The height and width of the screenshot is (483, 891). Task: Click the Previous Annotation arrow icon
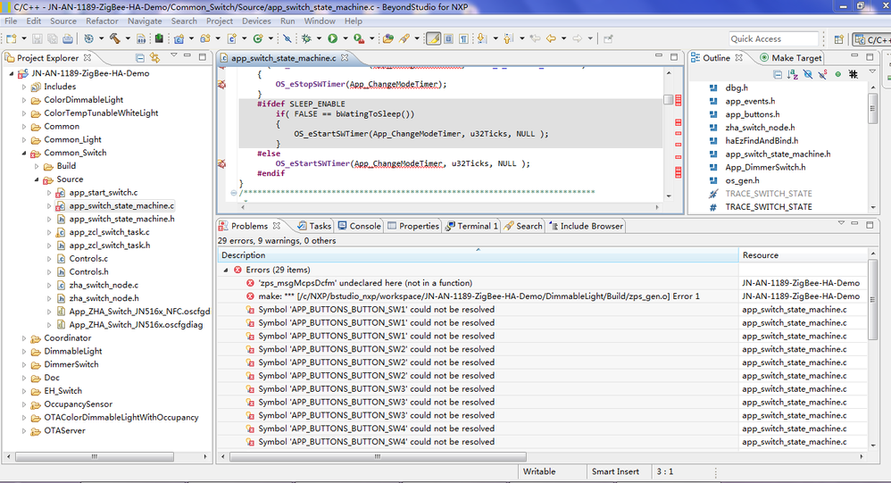coord(508,38)
